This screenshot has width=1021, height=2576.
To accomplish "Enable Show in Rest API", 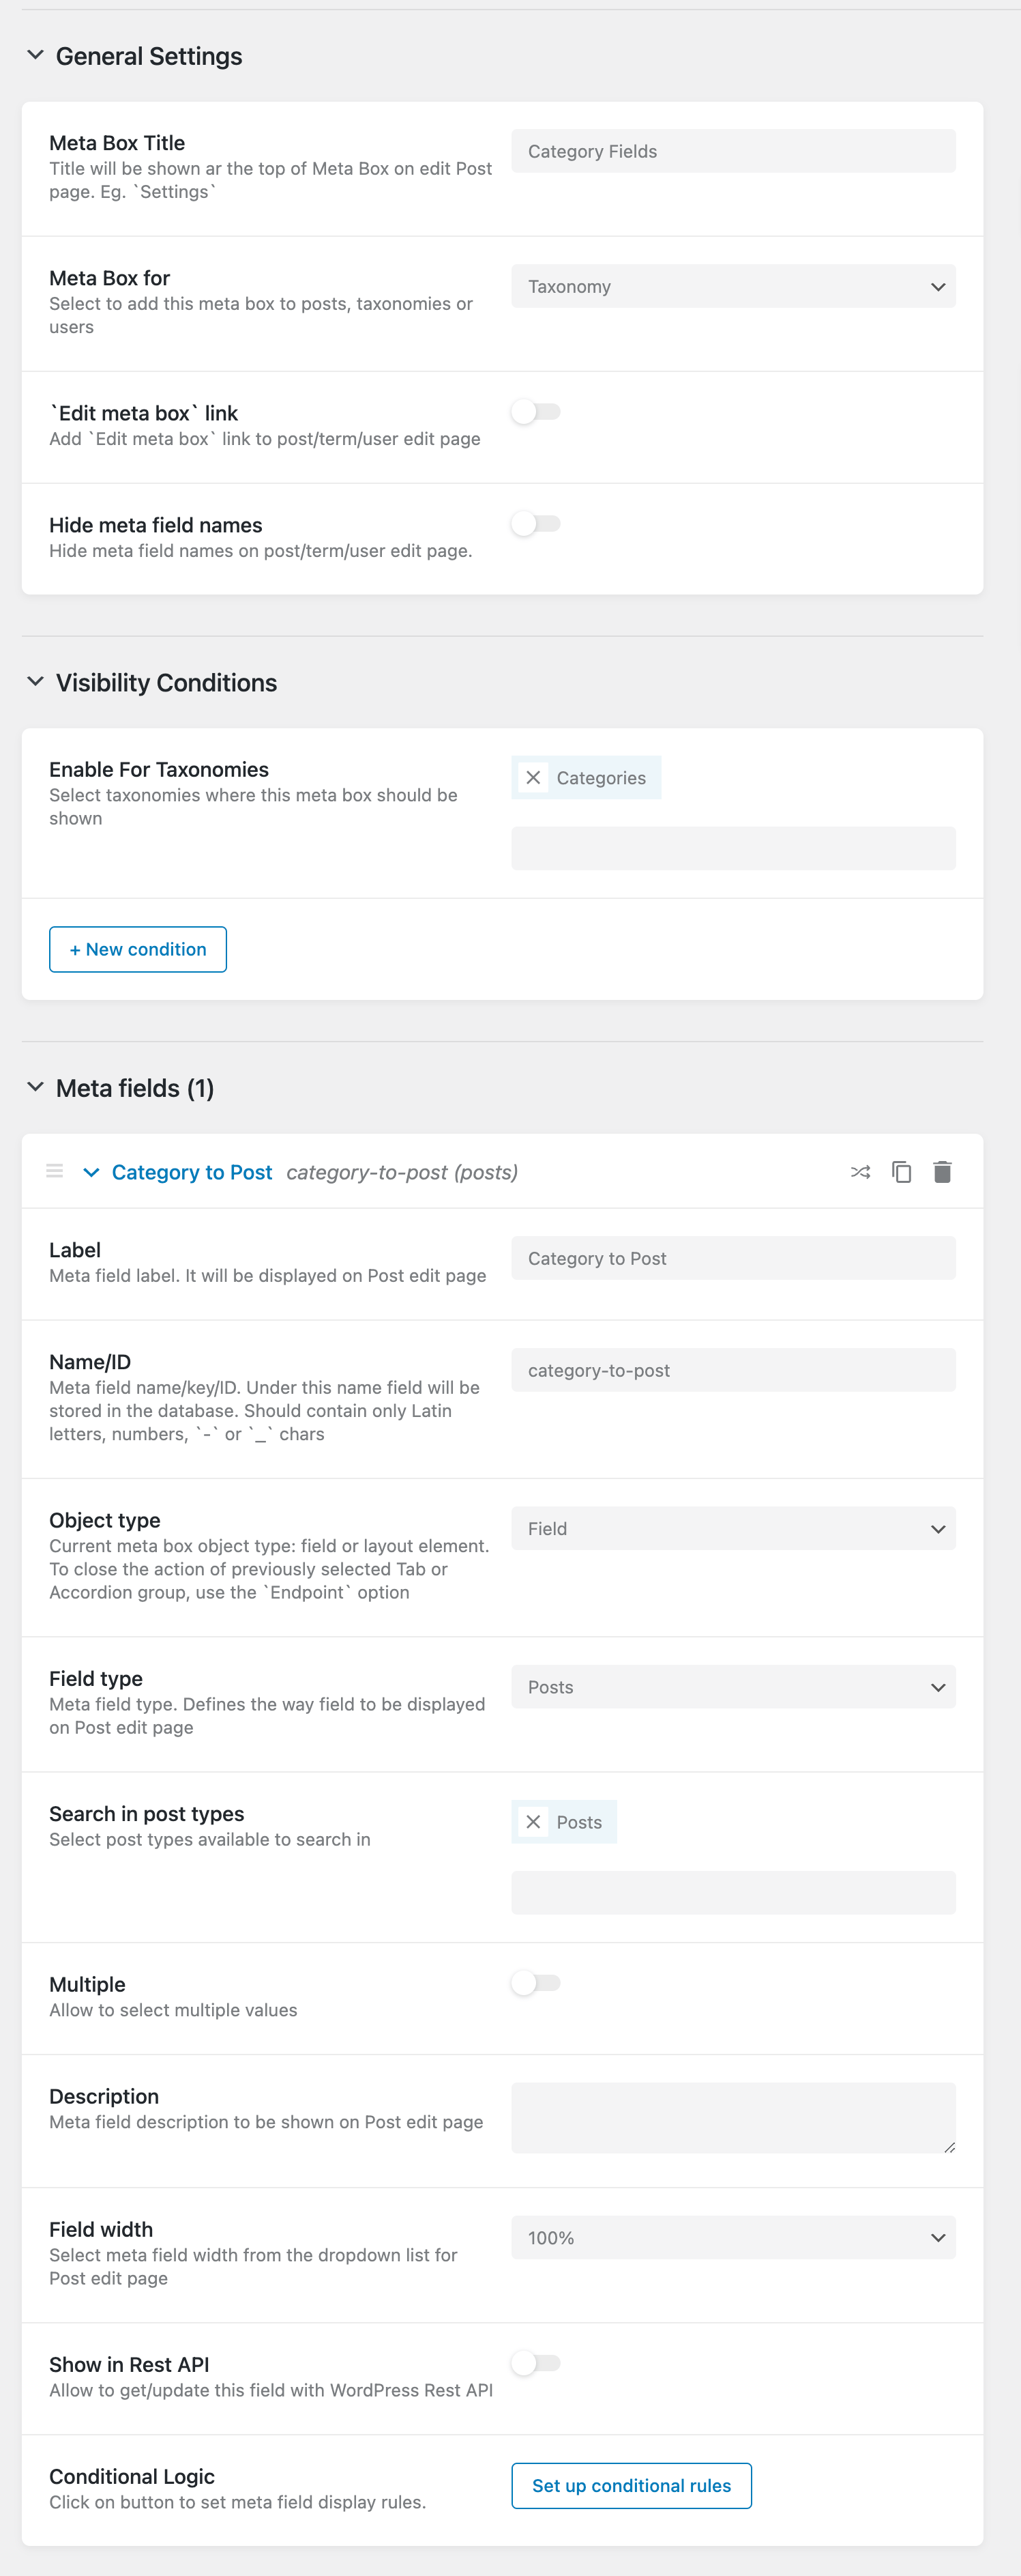I will click(x=537, y=2364).
